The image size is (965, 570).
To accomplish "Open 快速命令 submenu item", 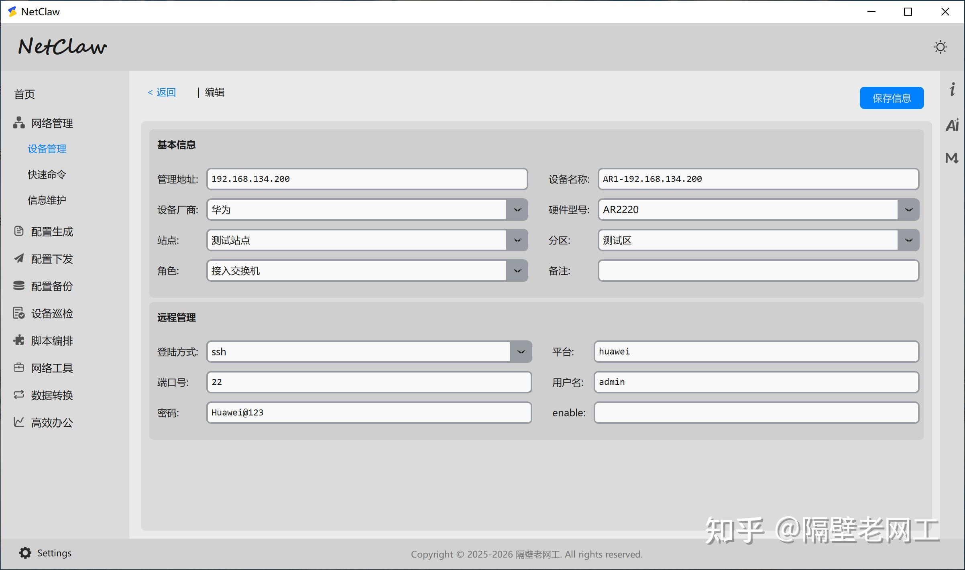I will (x=47, y=175).
